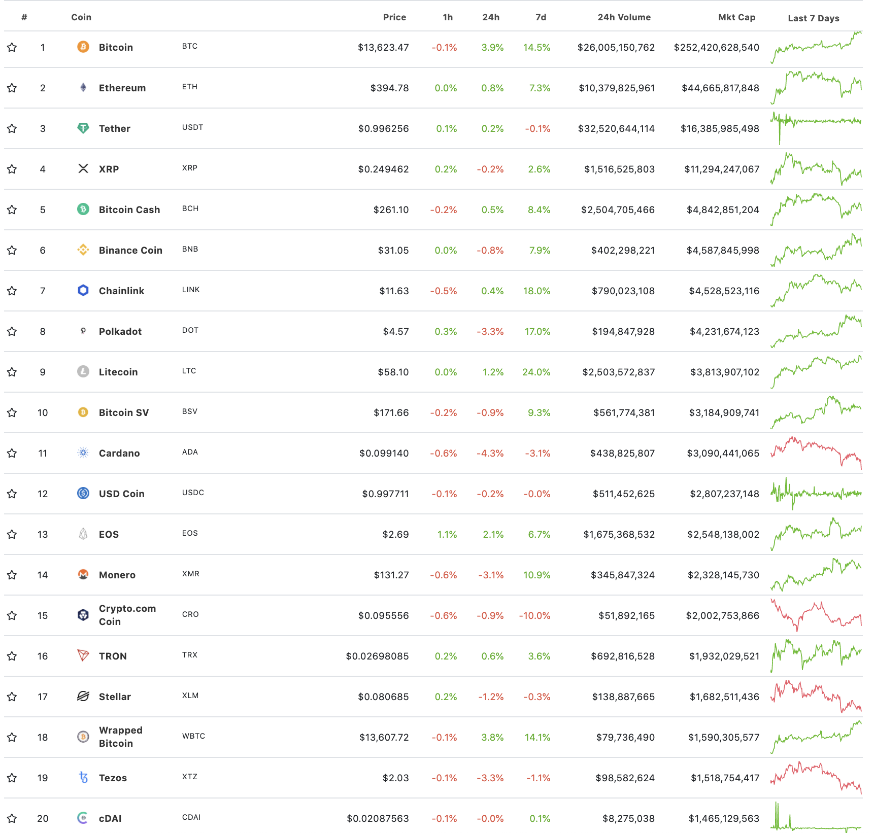Viewport: 874px width, 833px height.
Task: Favorite Bitcoin with its star
Action: (x=12, y=47)
